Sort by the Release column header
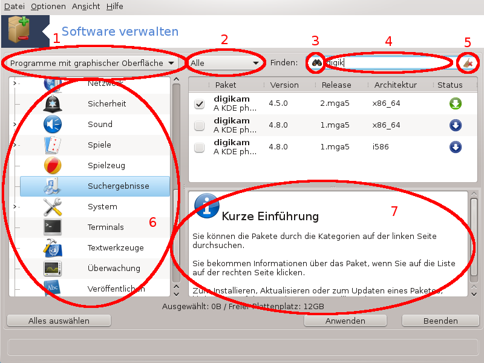 pyautogui.click(x=336, y=85)
